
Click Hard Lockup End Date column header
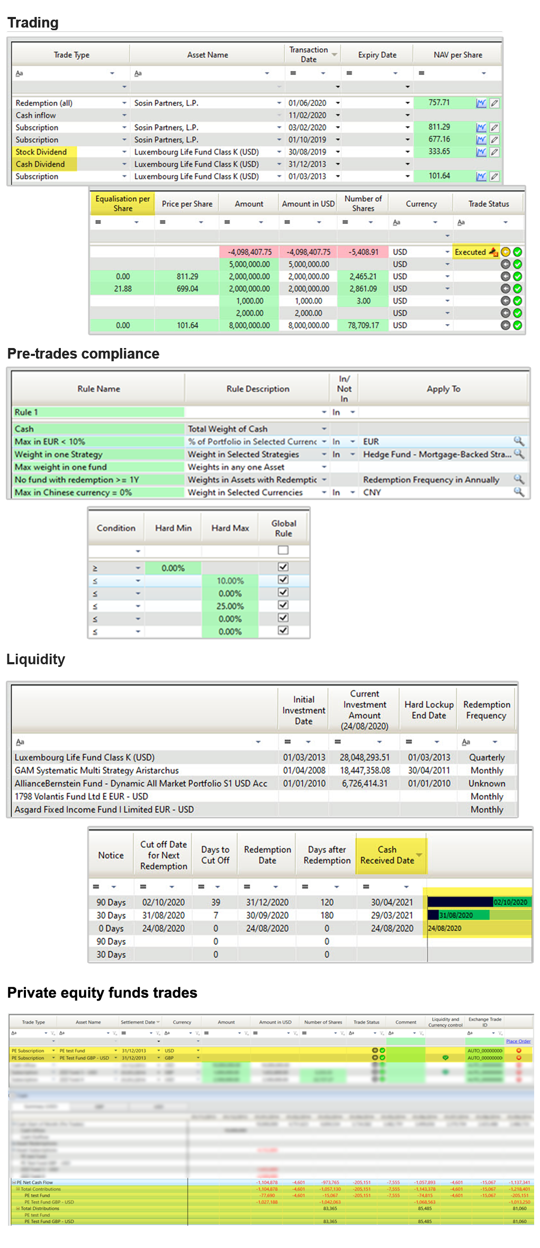(429, 710)
